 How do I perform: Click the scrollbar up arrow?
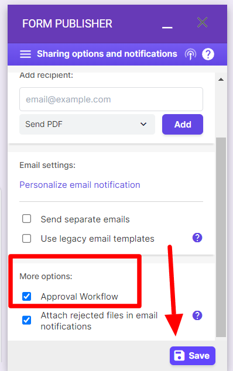221,80
